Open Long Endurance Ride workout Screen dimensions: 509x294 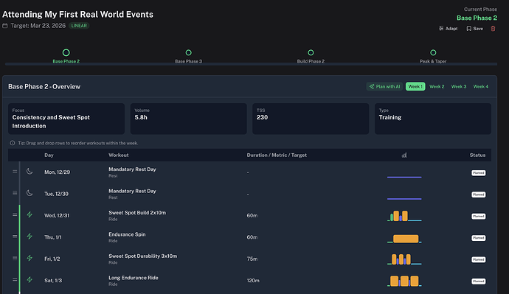pyautogui.click(x=133, y=278)
